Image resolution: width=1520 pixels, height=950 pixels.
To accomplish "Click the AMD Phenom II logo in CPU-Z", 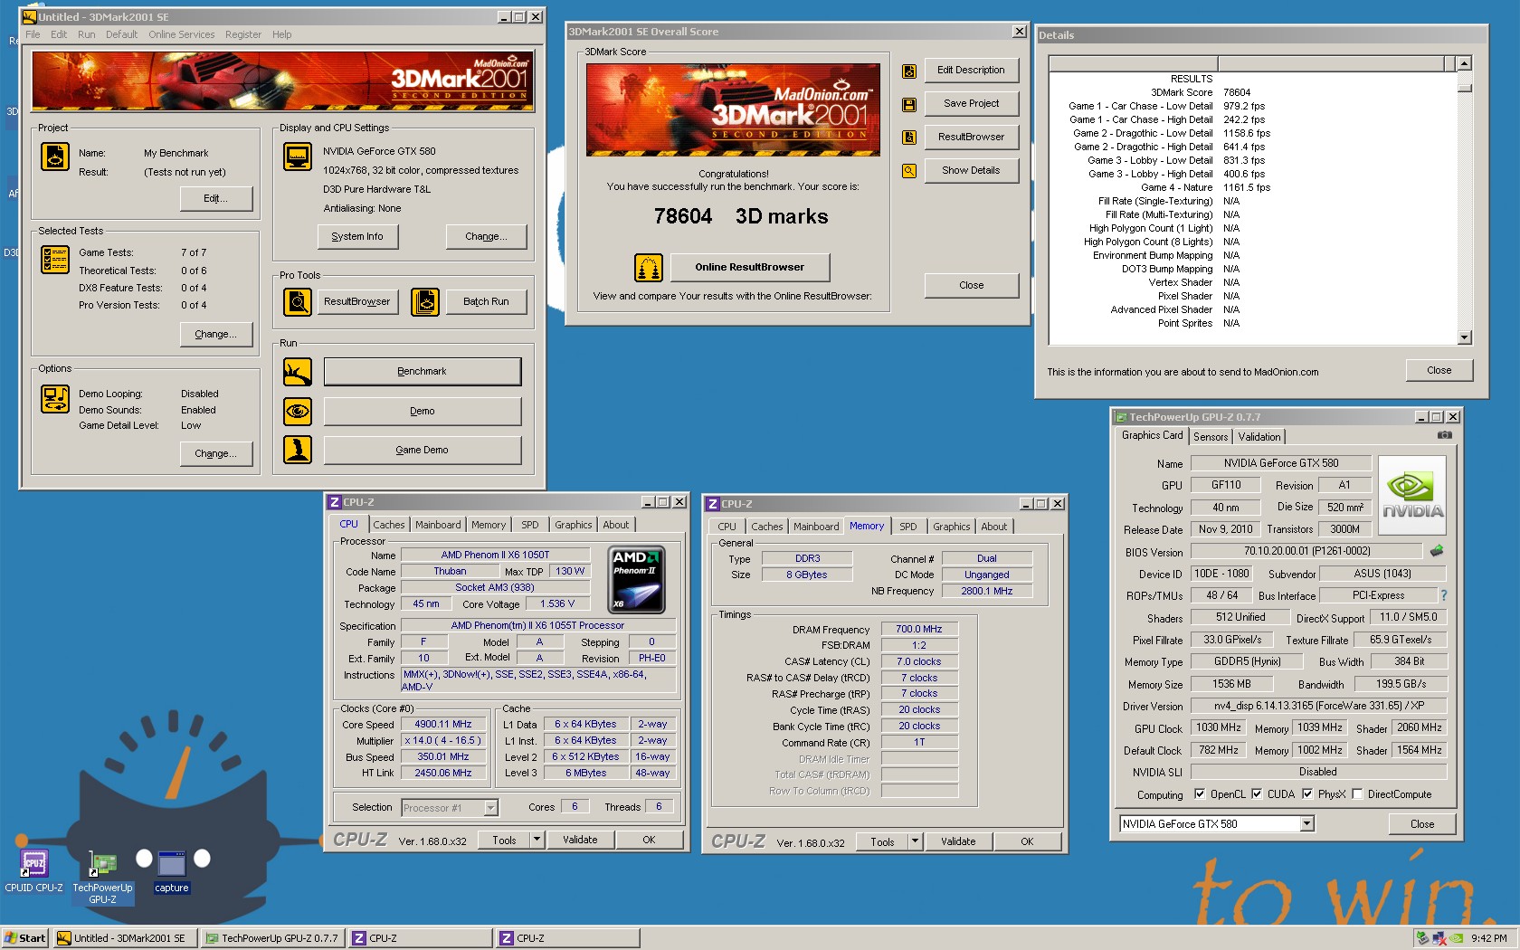I will tap(638, 580).
